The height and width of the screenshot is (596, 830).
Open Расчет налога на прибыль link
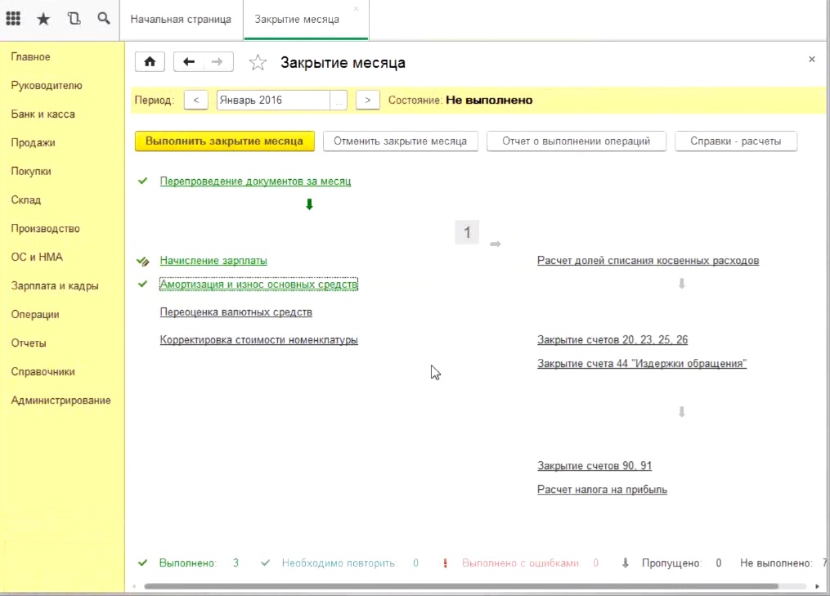point(602,490)
